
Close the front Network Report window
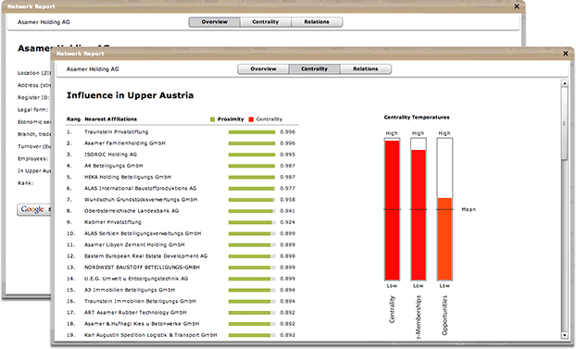point(566,54)
